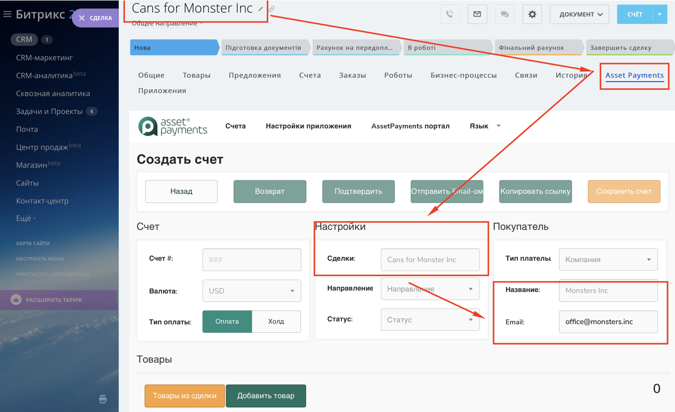
Task: Edit deal title with pencil icon
Action: (x=261, y=9)
